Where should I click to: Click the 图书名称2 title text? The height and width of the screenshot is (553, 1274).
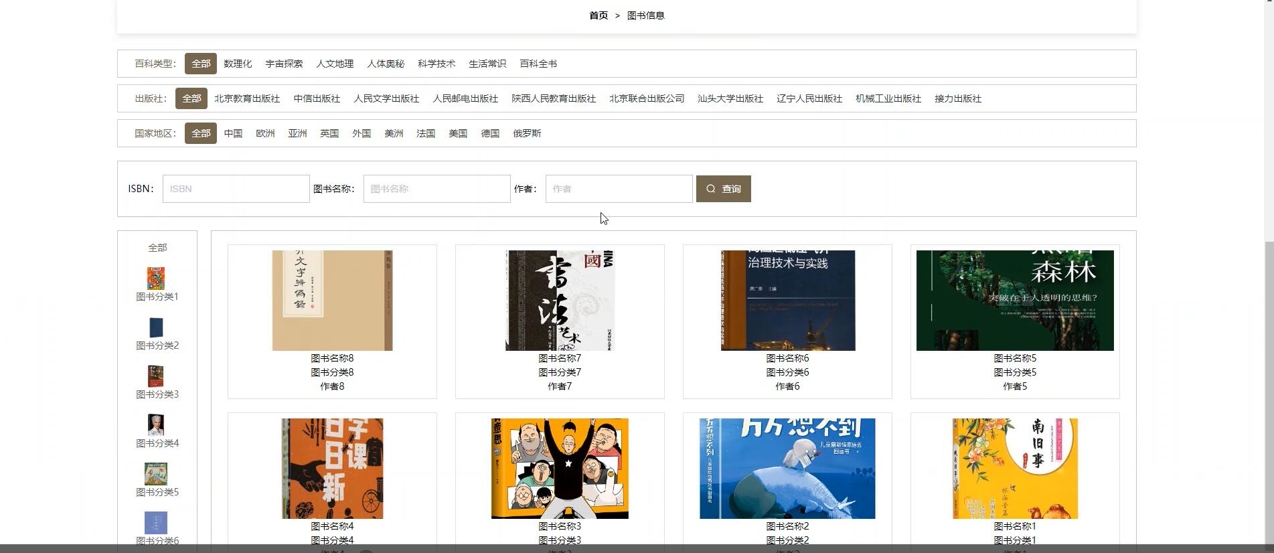click(x=787, y=526)
